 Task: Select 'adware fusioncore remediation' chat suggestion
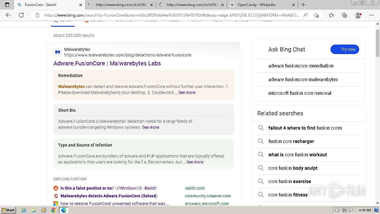coord(301,66)
